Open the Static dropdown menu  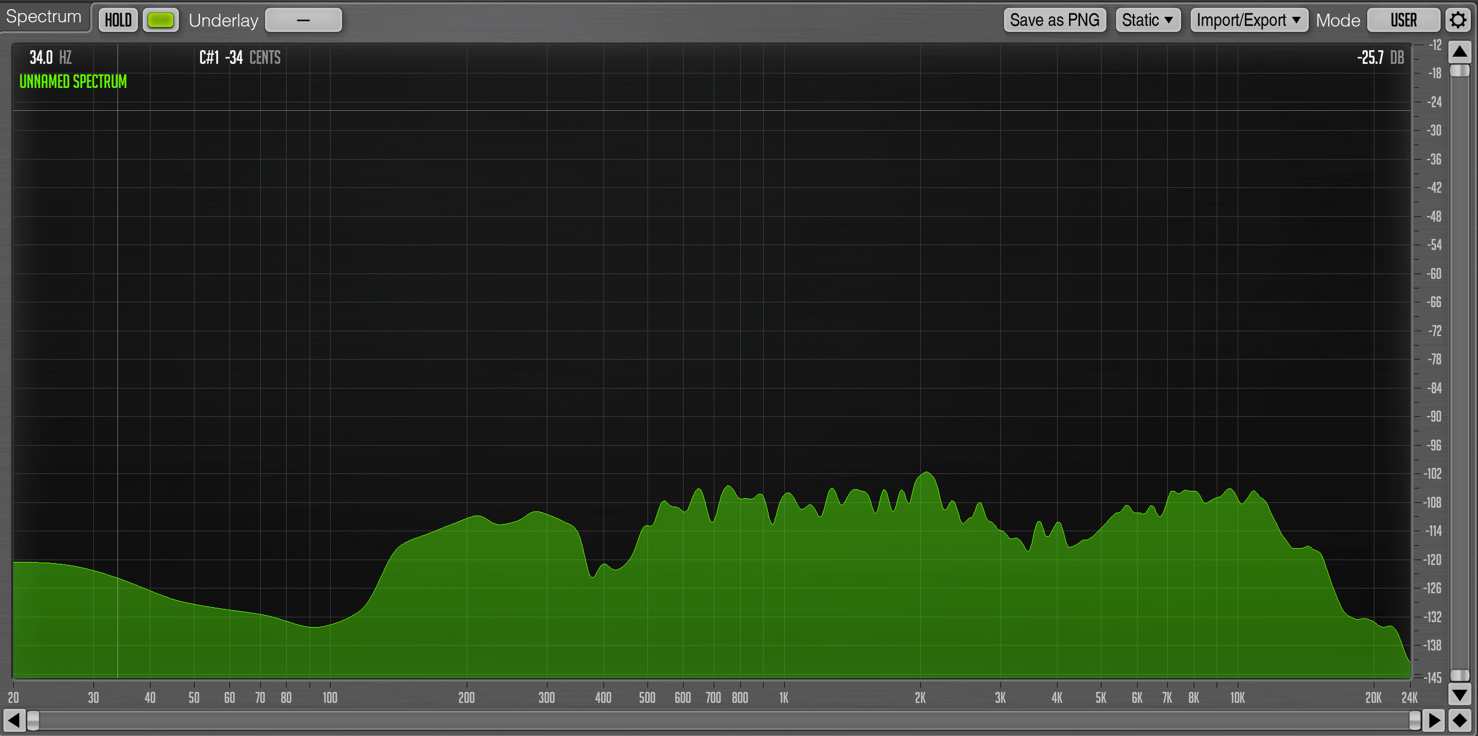(1147, 20)
